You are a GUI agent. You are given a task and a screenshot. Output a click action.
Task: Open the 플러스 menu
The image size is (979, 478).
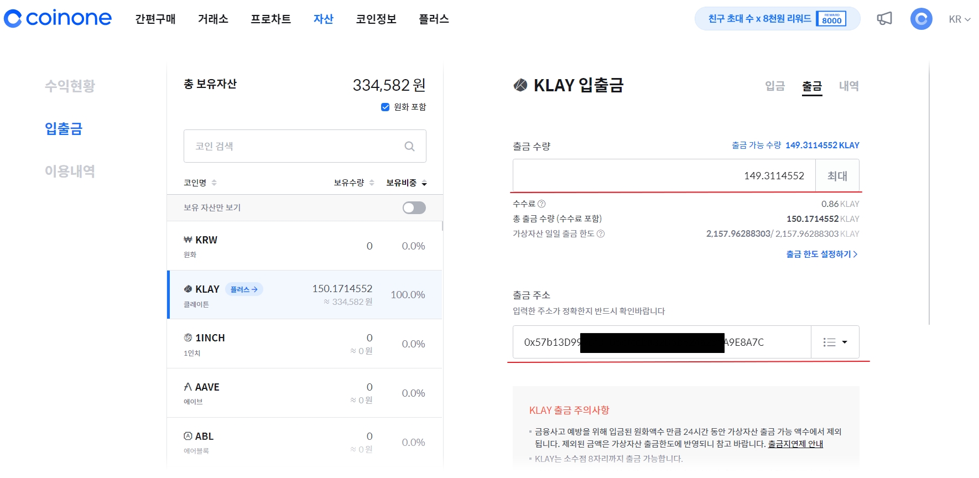(x=434, y=19)
